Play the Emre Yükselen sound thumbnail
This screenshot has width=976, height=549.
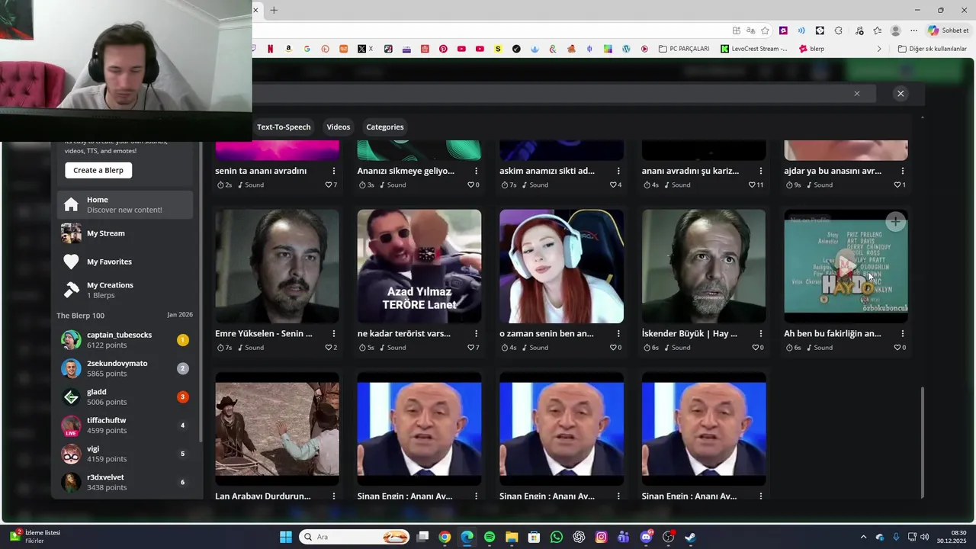(x=277, y=266)
